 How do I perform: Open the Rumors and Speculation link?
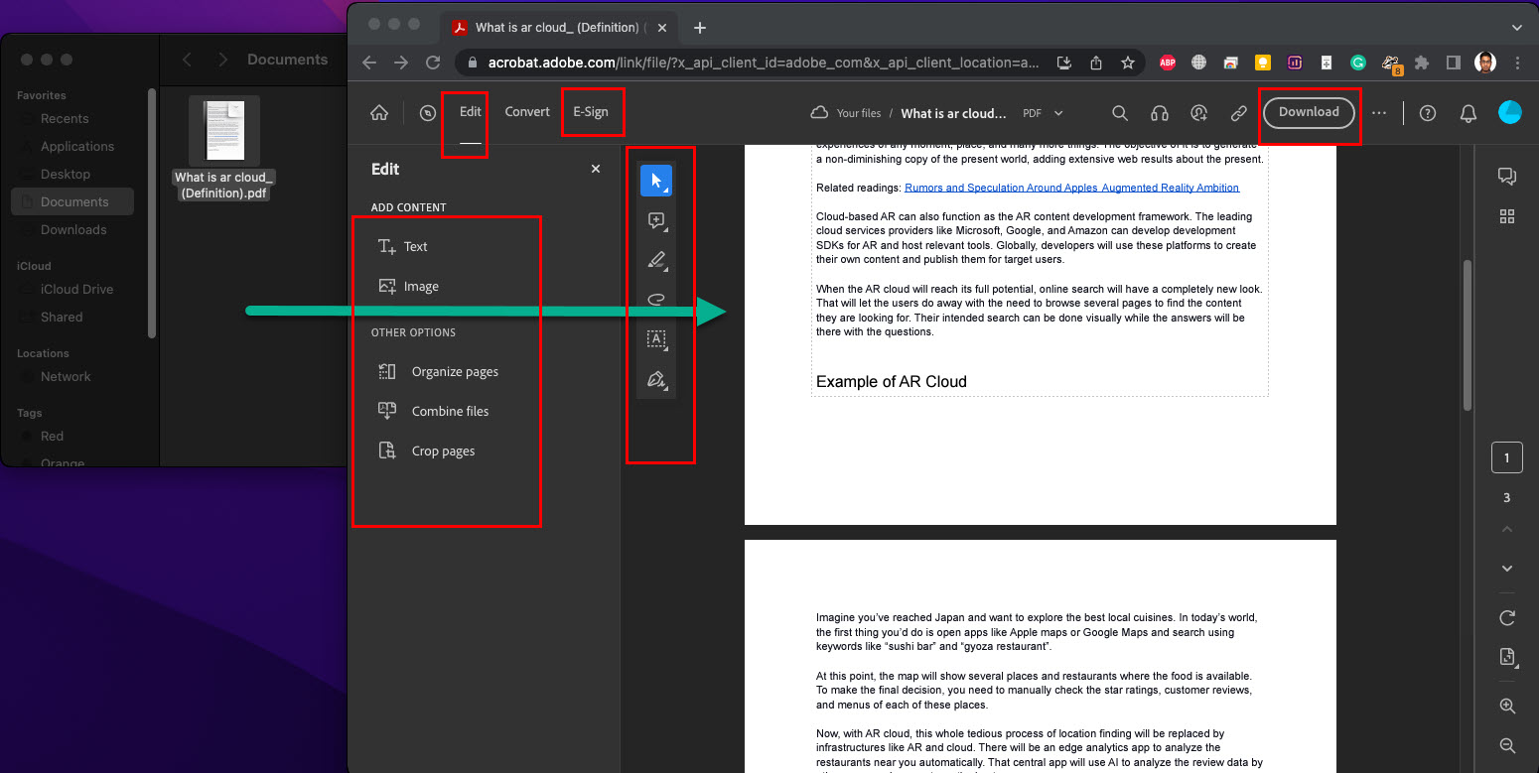coord(1071,188)
